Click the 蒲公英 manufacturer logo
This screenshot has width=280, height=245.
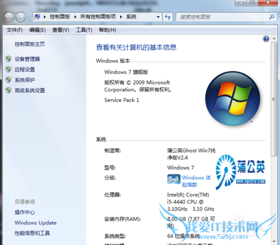tap(240, 172)
